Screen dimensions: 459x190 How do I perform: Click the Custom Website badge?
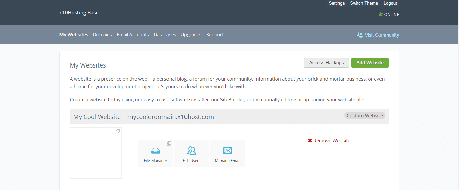pyautogui.click(x=365, y=116)
